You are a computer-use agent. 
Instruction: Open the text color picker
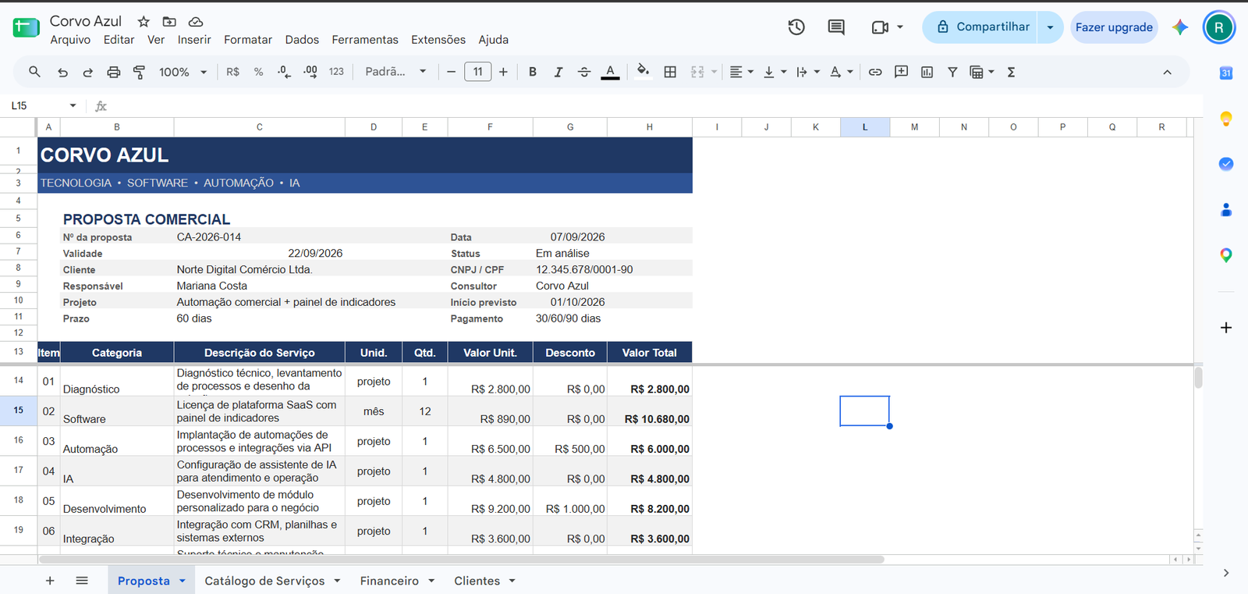[611, 72]
